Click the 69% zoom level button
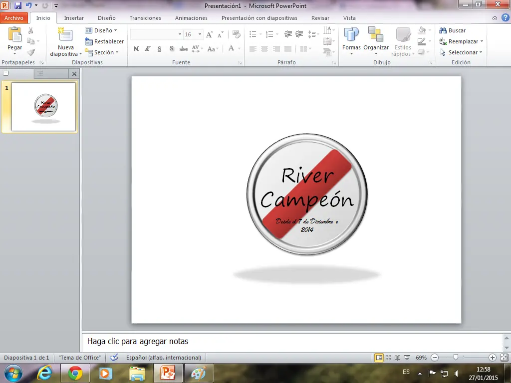The image size is (511, 383). tap(421, 358)
